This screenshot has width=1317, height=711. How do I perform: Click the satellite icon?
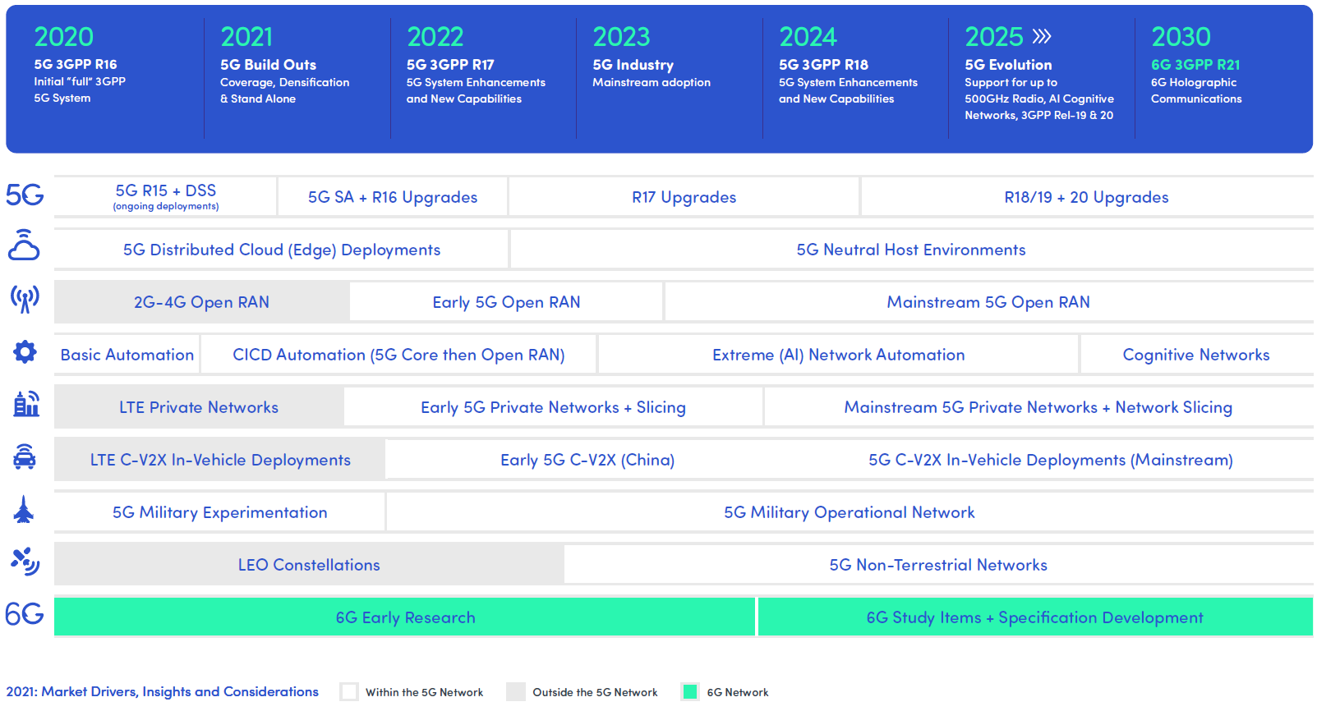tap(25, 562)
